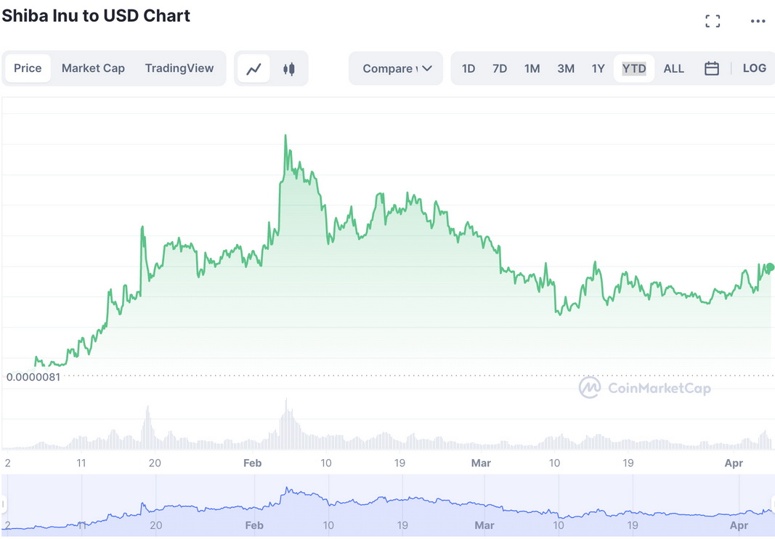Screen dimensions: 775x539
Task: Open the TradingView tab
Action: pos(179,68)
